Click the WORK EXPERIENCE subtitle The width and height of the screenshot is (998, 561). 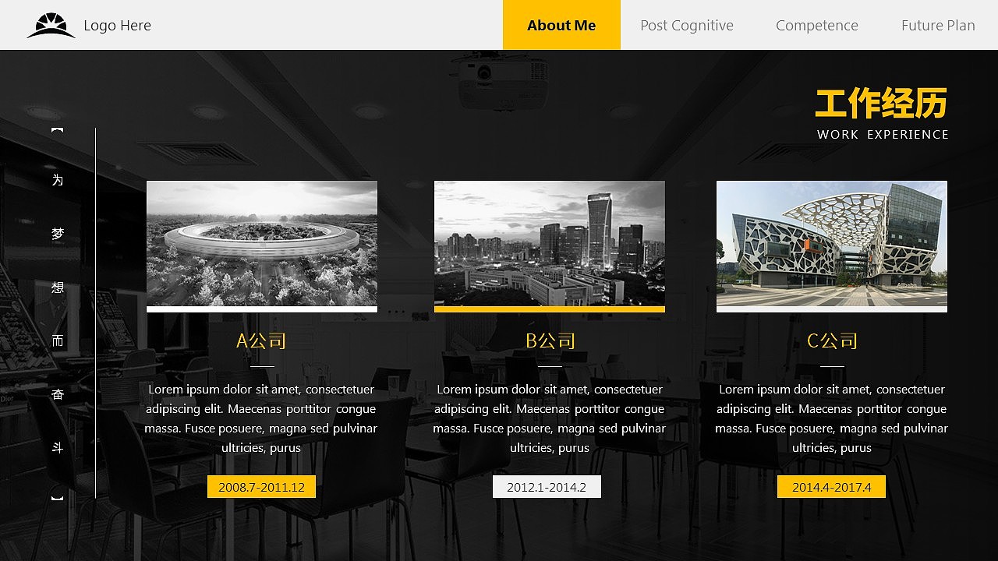(x=883, y=135)
